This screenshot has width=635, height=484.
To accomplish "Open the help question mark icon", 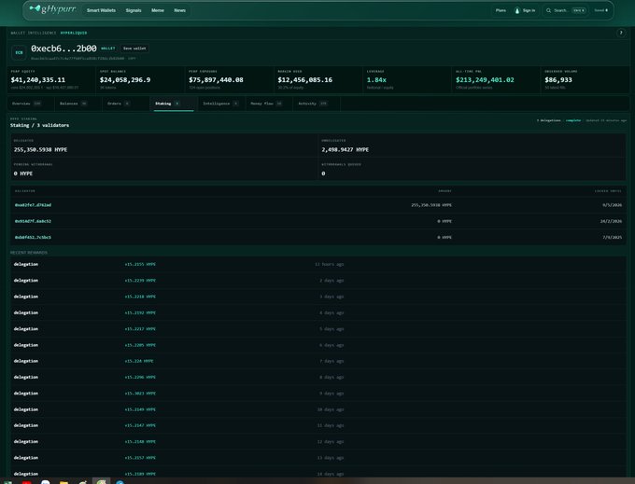I will 620,33.
